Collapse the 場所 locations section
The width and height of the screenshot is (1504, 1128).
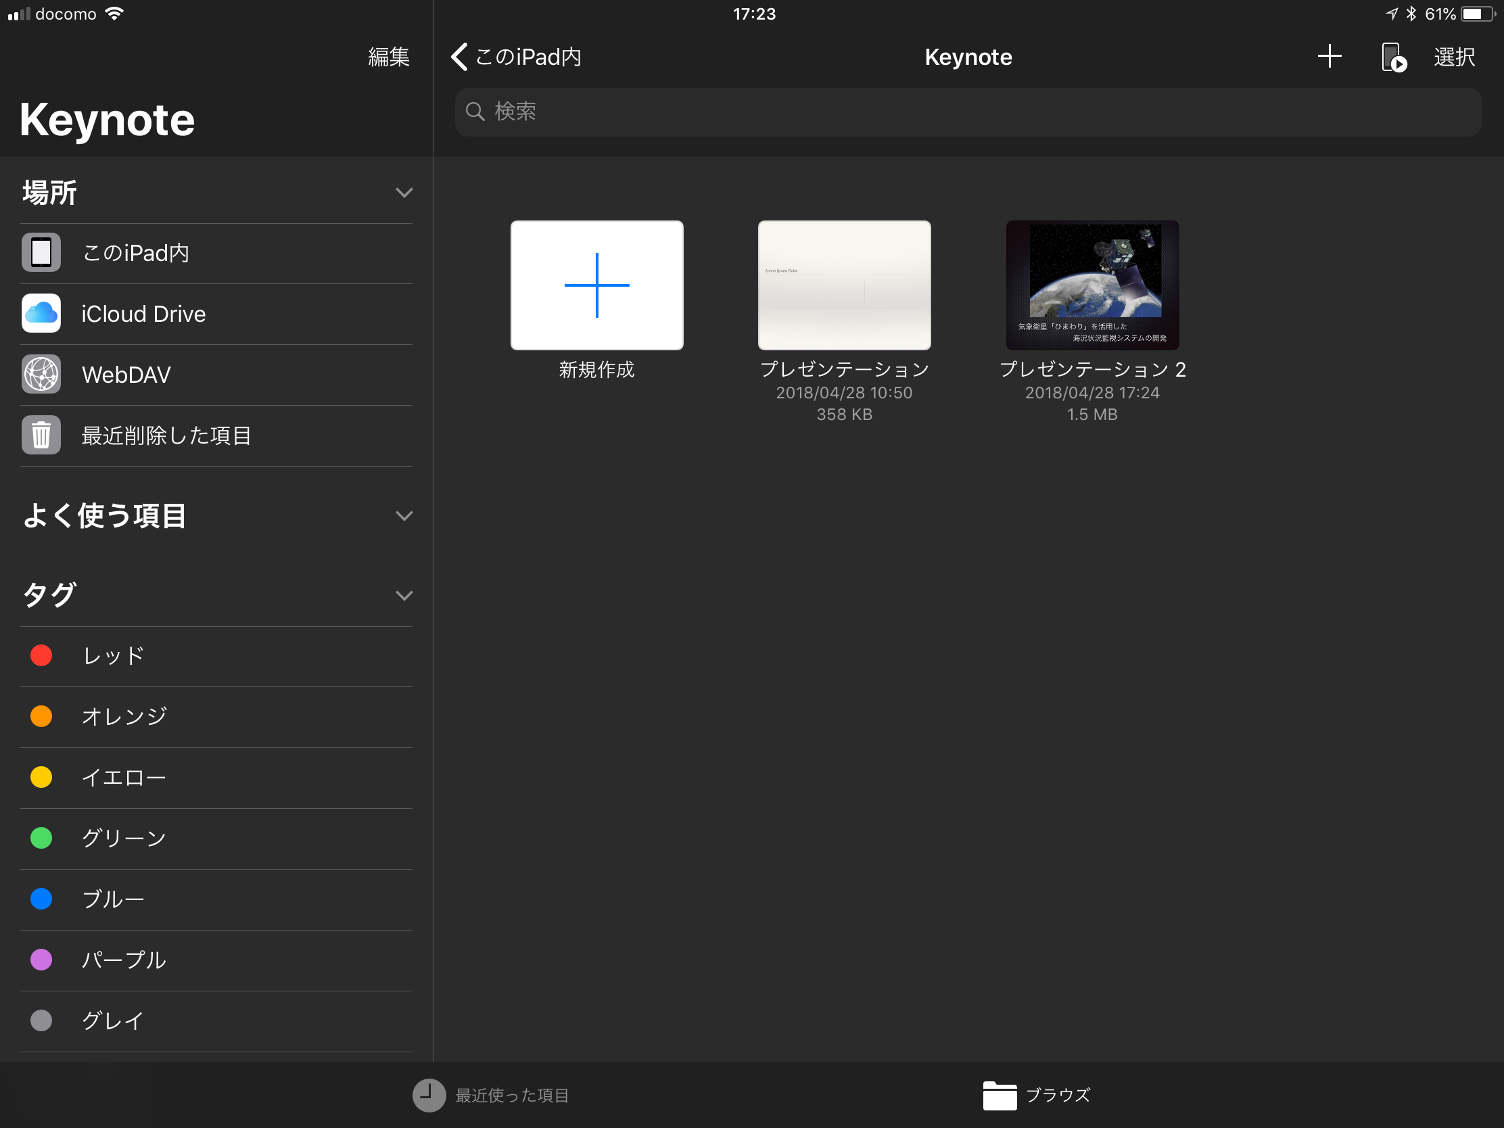pos(404,193)
